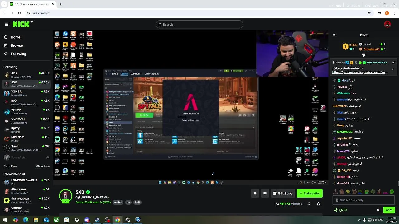Click the SXB live avatar below the video
The image size is (399, 224).
[65, 196]
